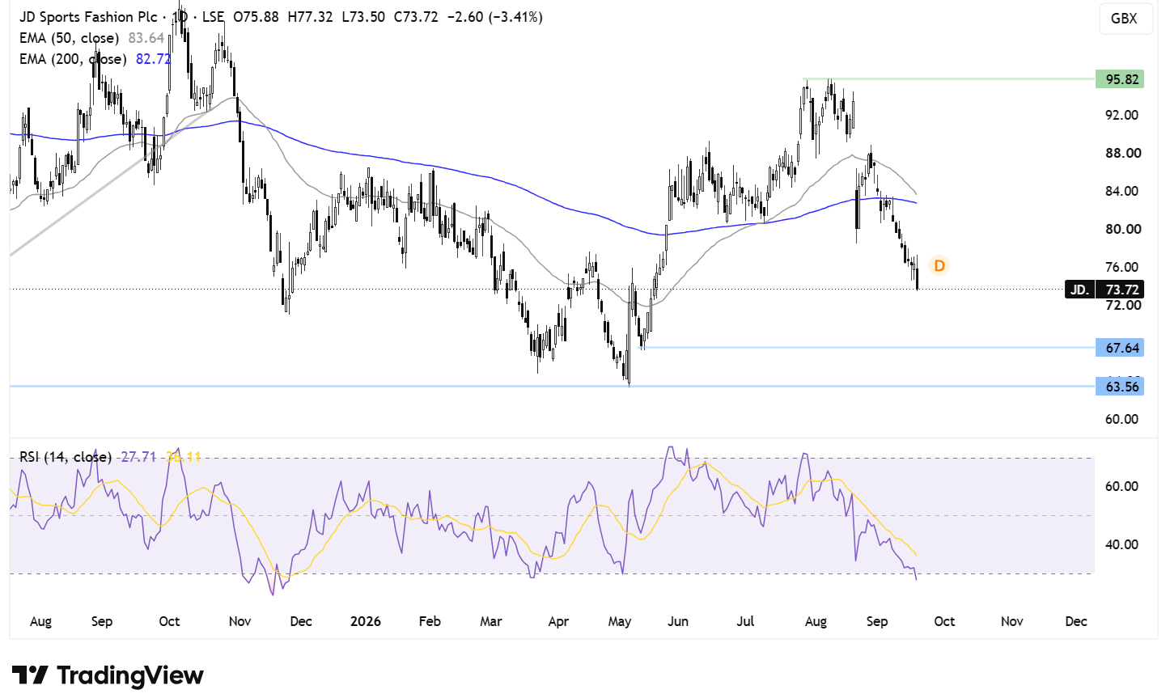Select the RSI (14, close) indicator legend

(x=66, y=457)
